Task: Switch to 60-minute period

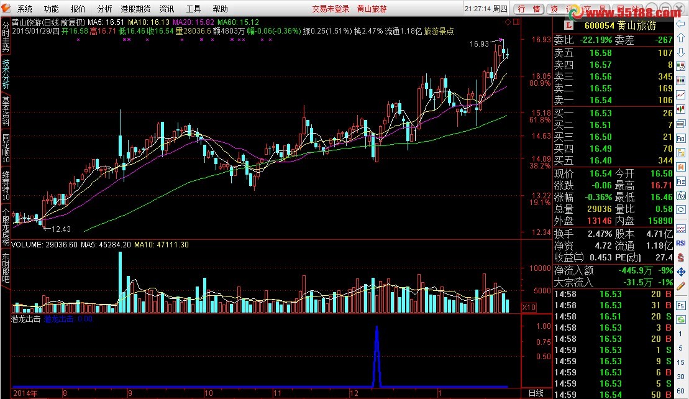Action: 681,391
